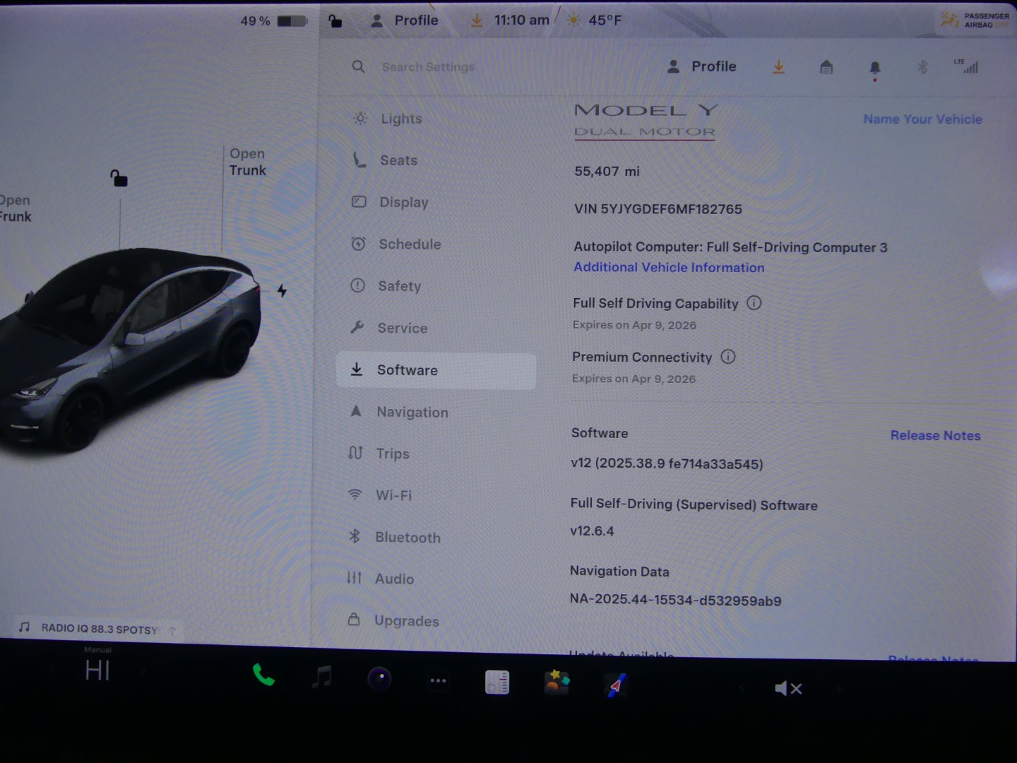1017x763 pixels.
Task: Open the dashcam camera app
Action: (x=379, y=680)
